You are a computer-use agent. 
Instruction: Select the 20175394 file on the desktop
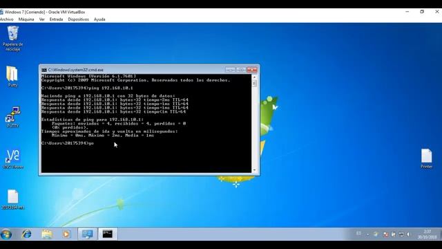tap(12, 199)
